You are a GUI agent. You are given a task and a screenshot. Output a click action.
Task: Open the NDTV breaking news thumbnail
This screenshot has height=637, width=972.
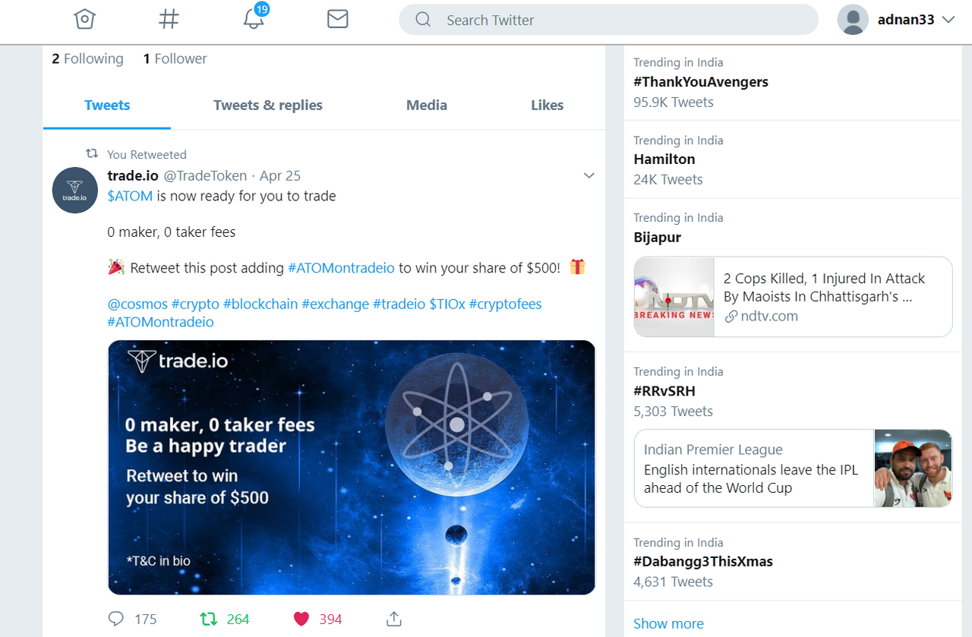[674, 297]
